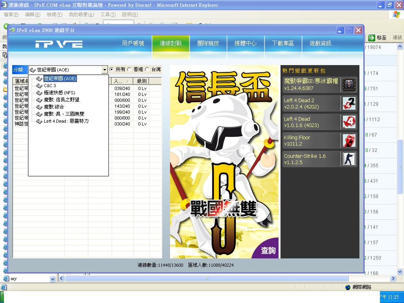Click the clock showing 11:25 in taskbar
This screenshot has width=404, height=303.
390,297
